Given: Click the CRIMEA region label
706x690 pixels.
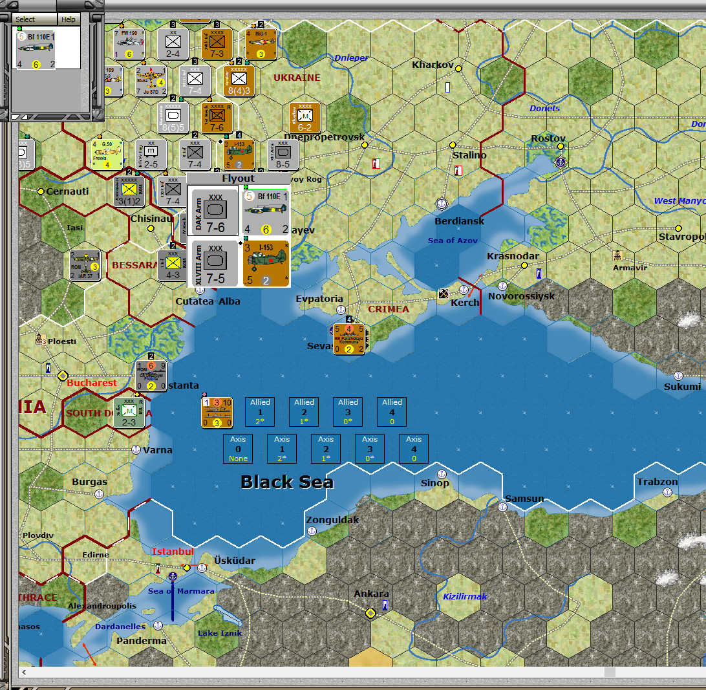Looking at the screenshot, I should pos(389,309).
